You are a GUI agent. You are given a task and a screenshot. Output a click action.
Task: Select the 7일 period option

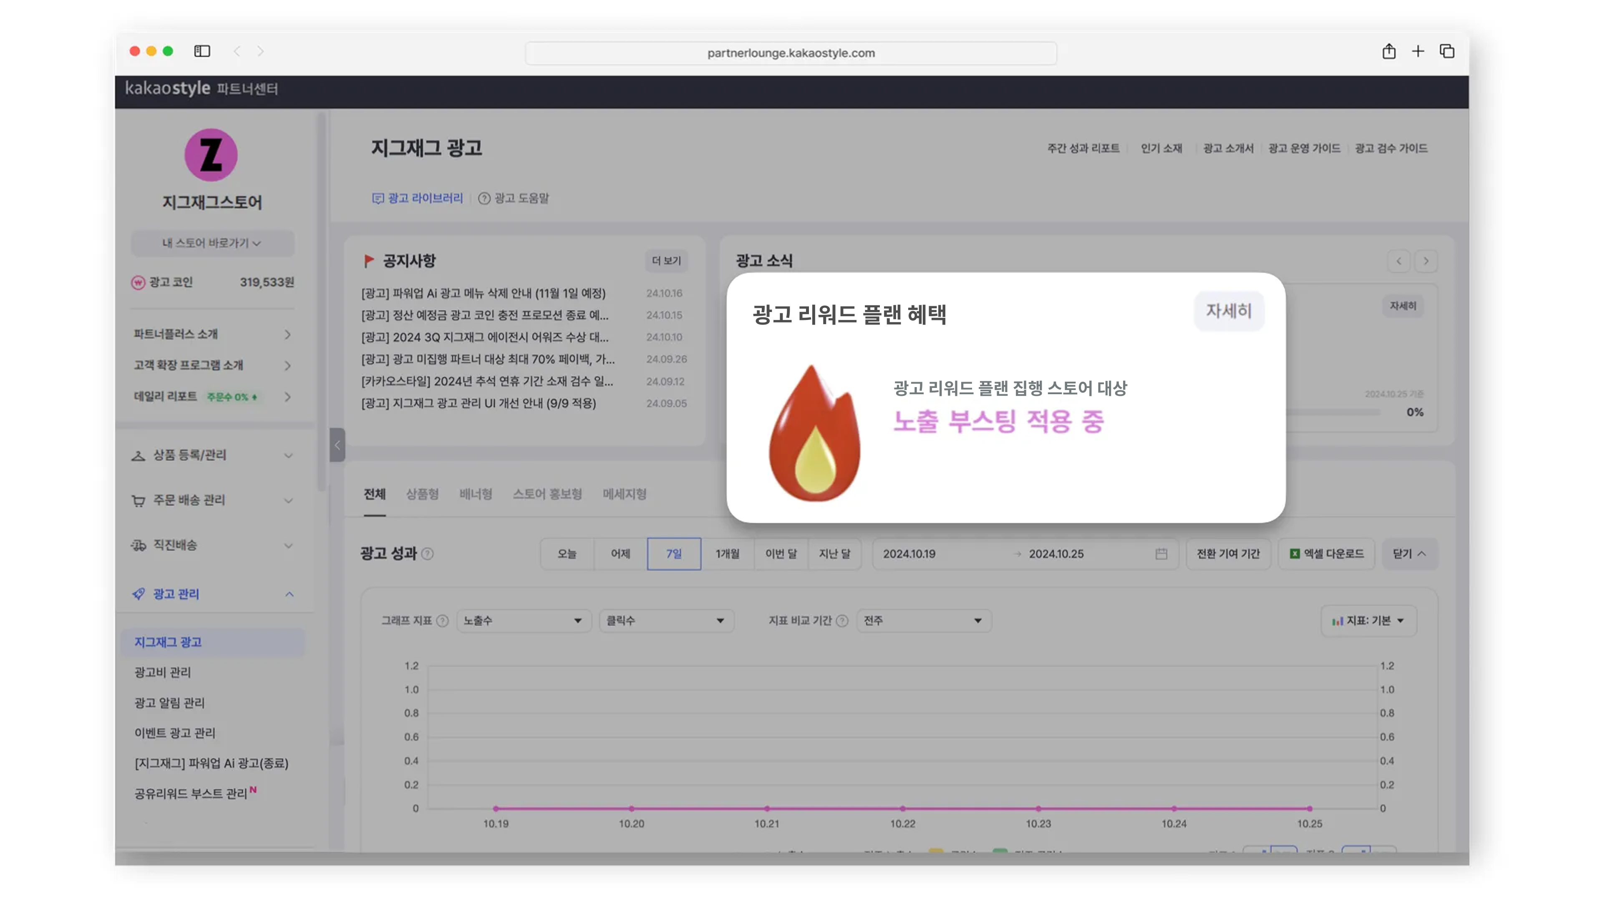pyautogui.click(x=674, y=554)
